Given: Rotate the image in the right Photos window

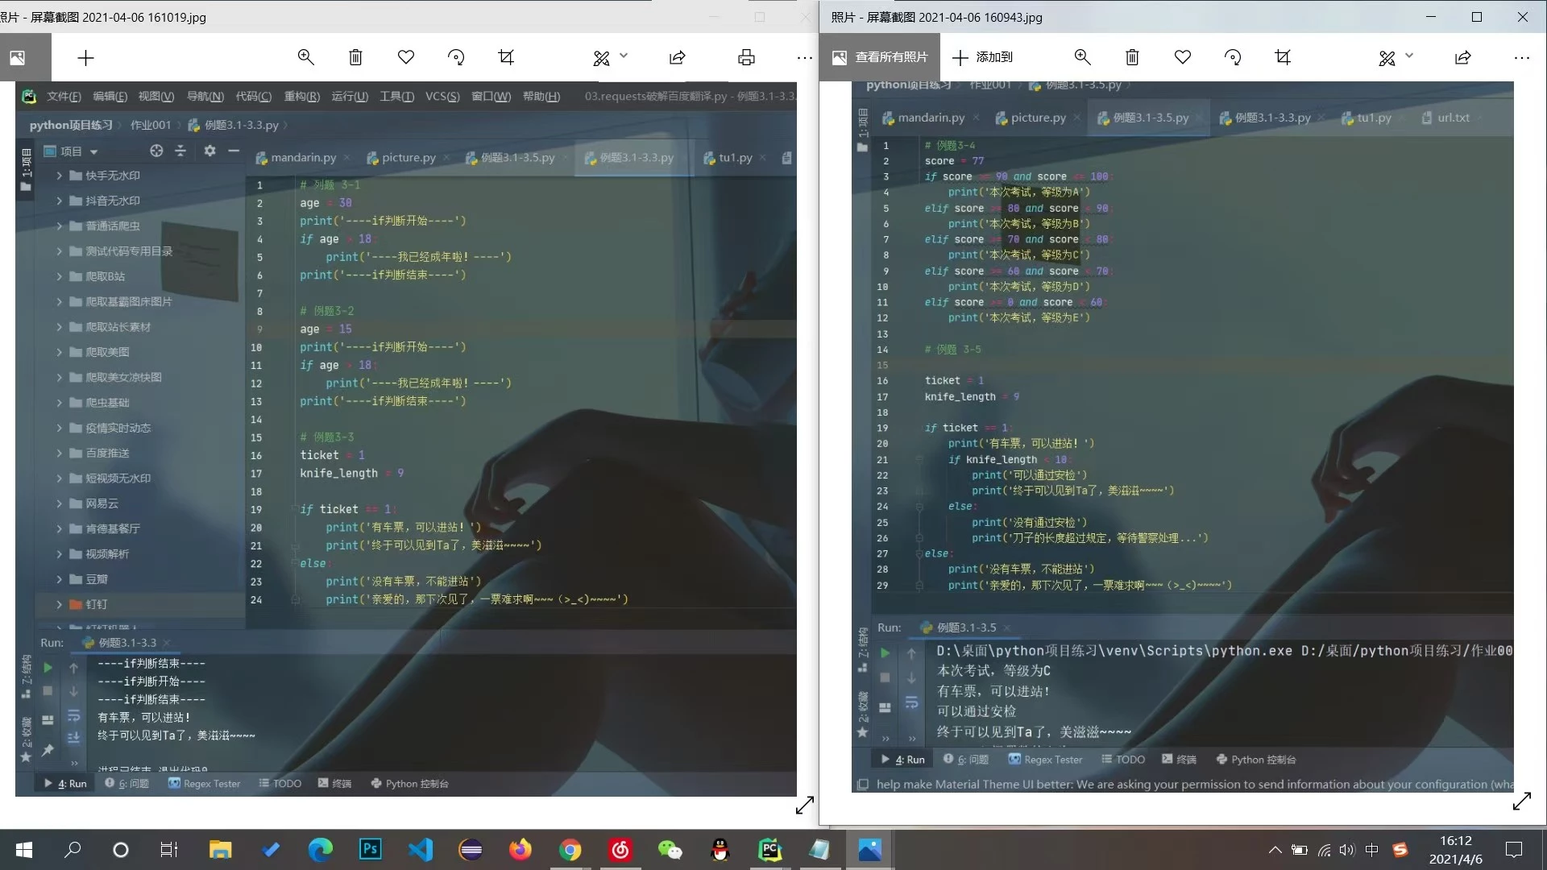Looking at the screenshot, I should [1232, 57].
